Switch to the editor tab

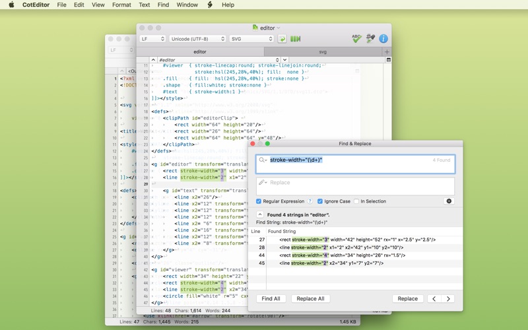[200, 51]
